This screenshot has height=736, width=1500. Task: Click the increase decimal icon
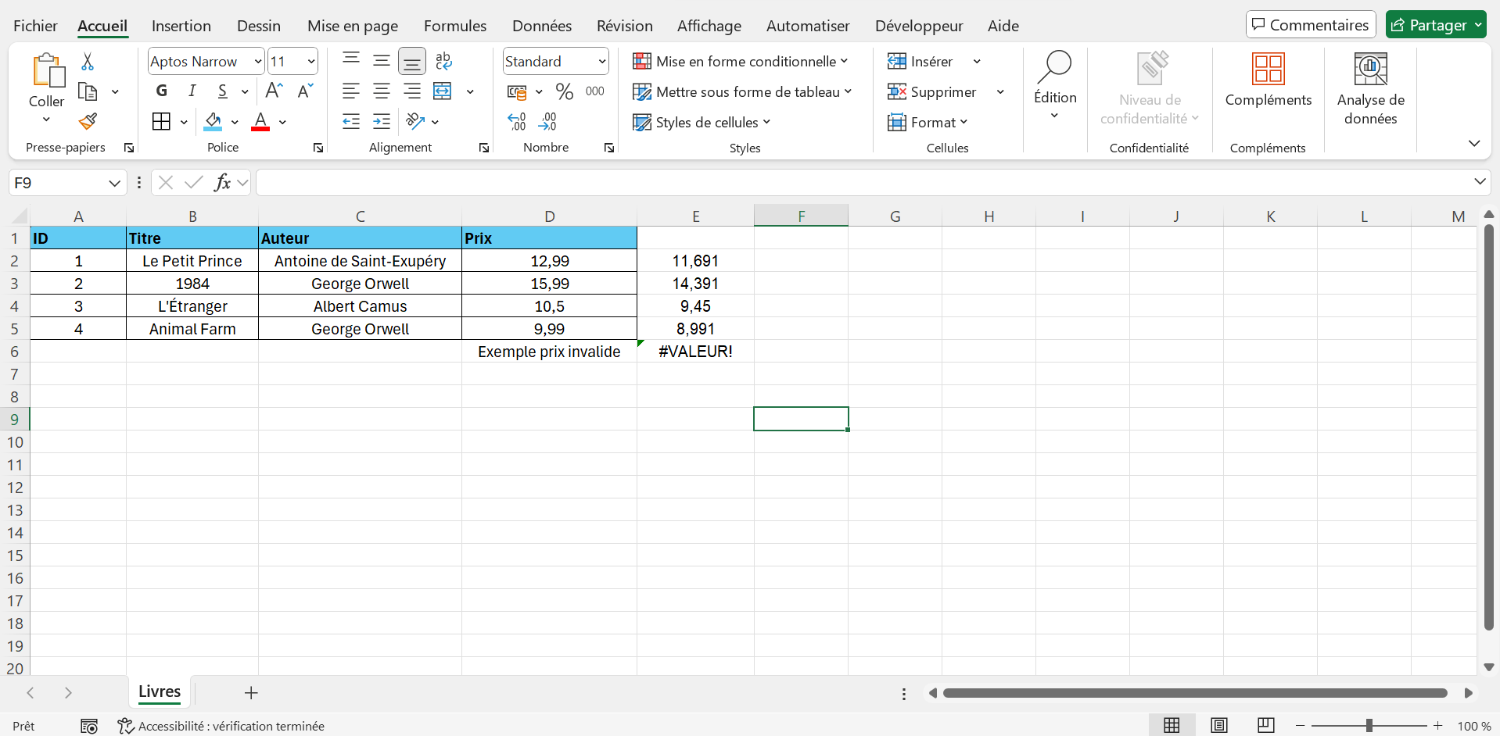coord(517,121)
